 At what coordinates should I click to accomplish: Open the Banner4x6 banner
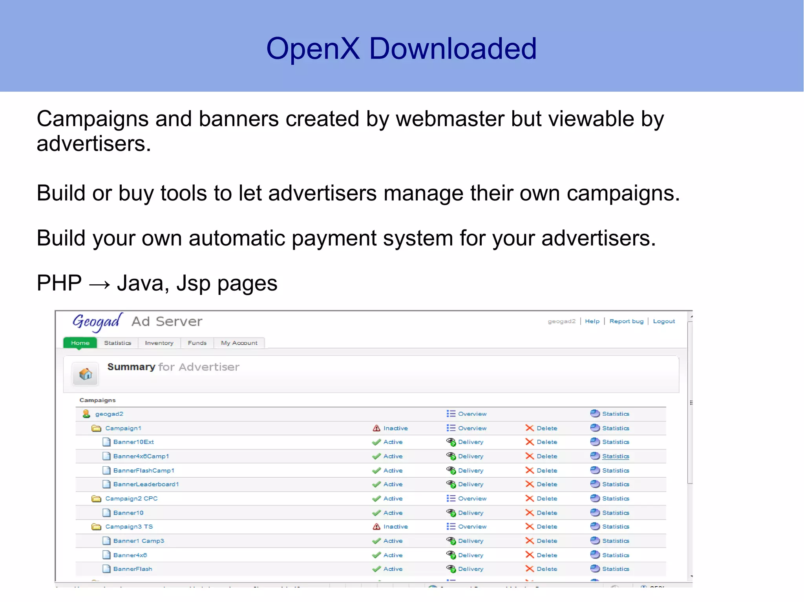130,555
